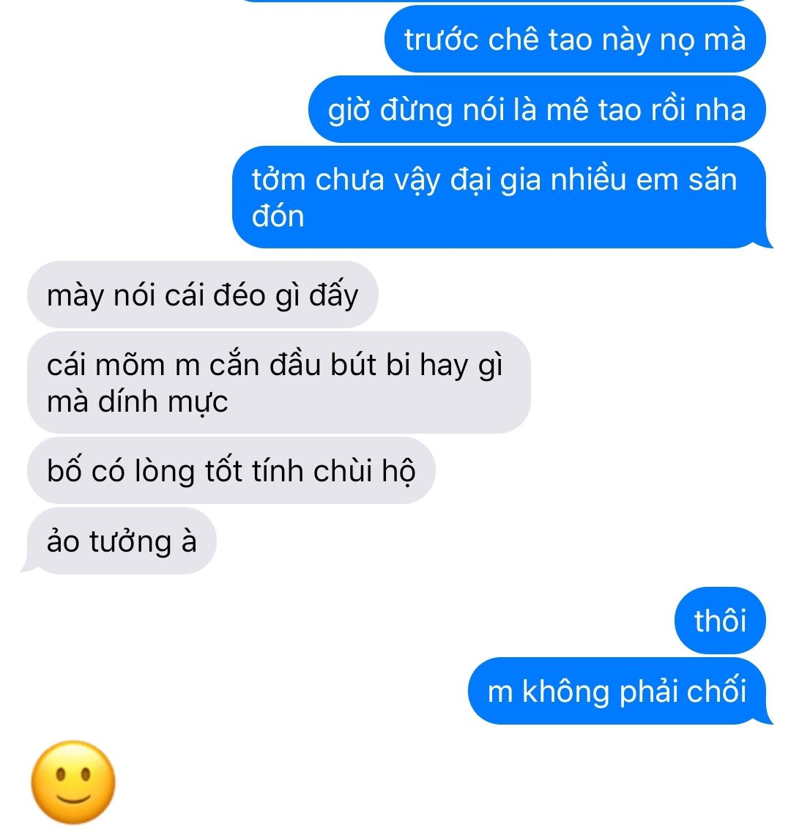Tap the 'giờ đừng nói là mê tao rồi nha' bubble
Screen dimensions: 791x833
coord(537,109)
